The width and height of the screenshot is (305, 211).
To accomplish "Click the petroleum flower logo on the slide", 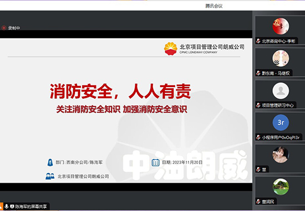I will (x=171, y=48).
